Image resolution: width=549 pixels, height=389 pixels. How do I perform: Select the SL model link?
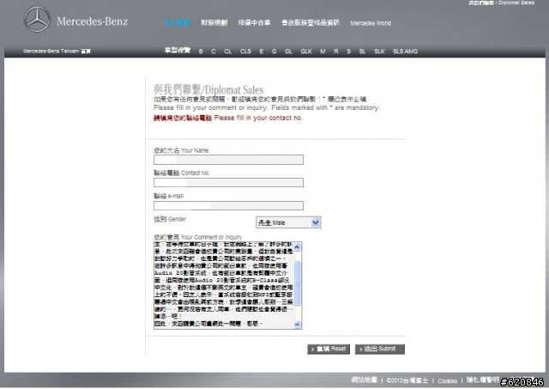coord(362,52)
